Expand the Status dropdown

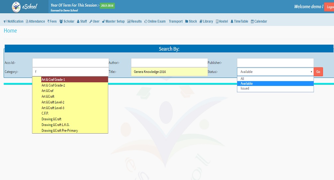point(275,72)
